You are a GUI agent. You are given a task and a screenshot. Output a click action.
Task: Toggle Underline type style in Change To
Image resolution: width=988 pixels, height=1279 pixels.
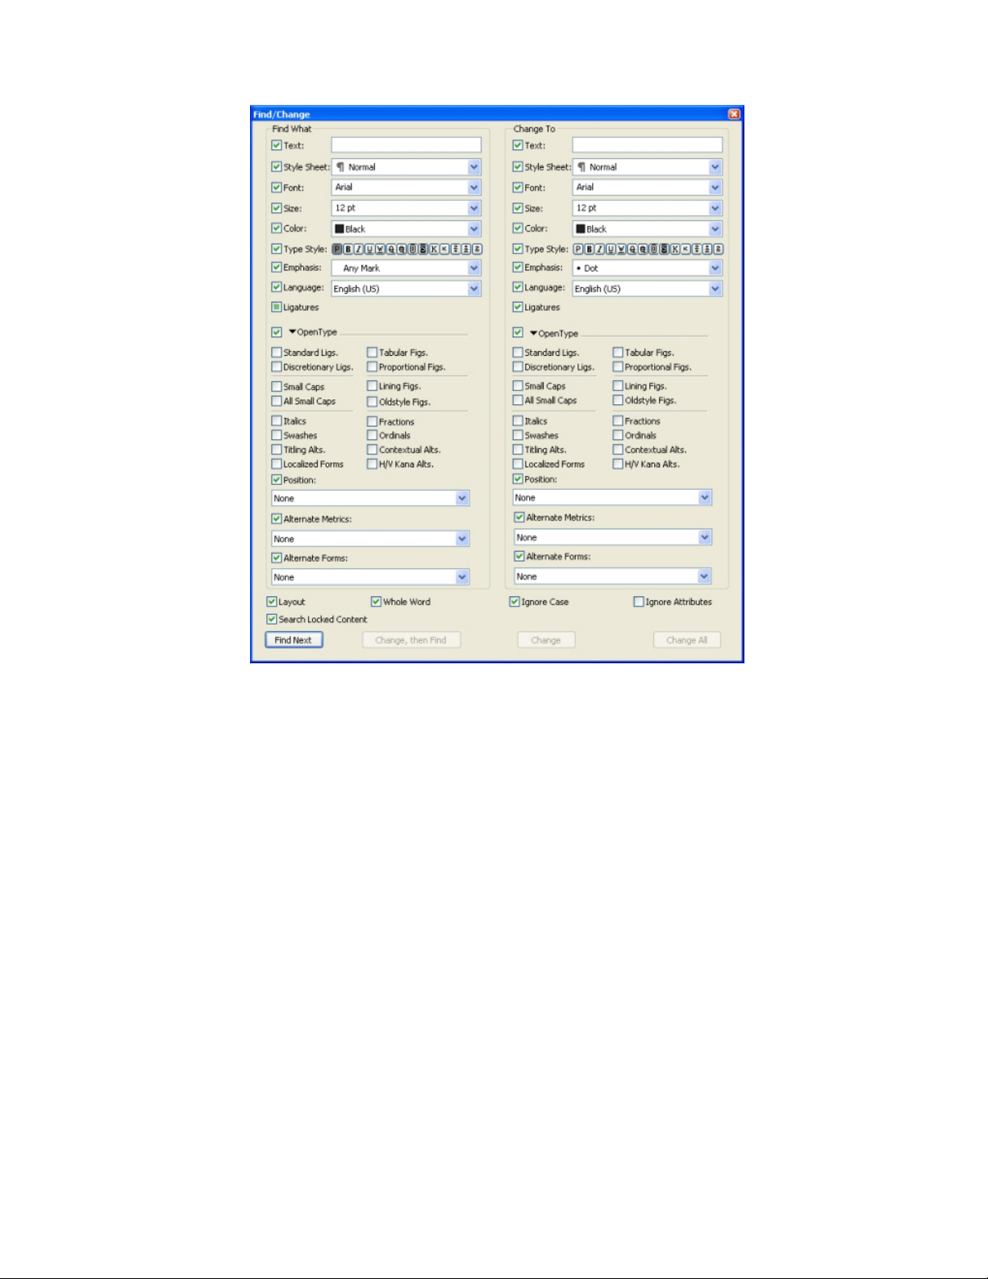click(x=611, y=249)
